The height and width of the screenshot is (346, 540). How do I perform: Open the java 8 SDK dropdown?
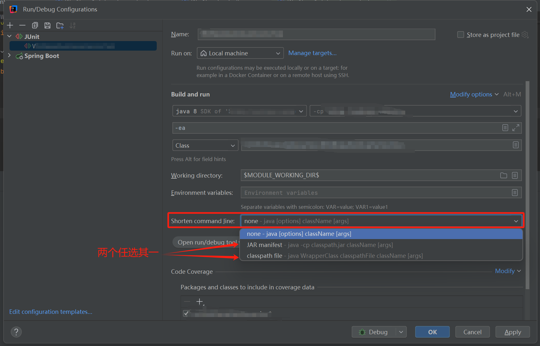(240, 111)
